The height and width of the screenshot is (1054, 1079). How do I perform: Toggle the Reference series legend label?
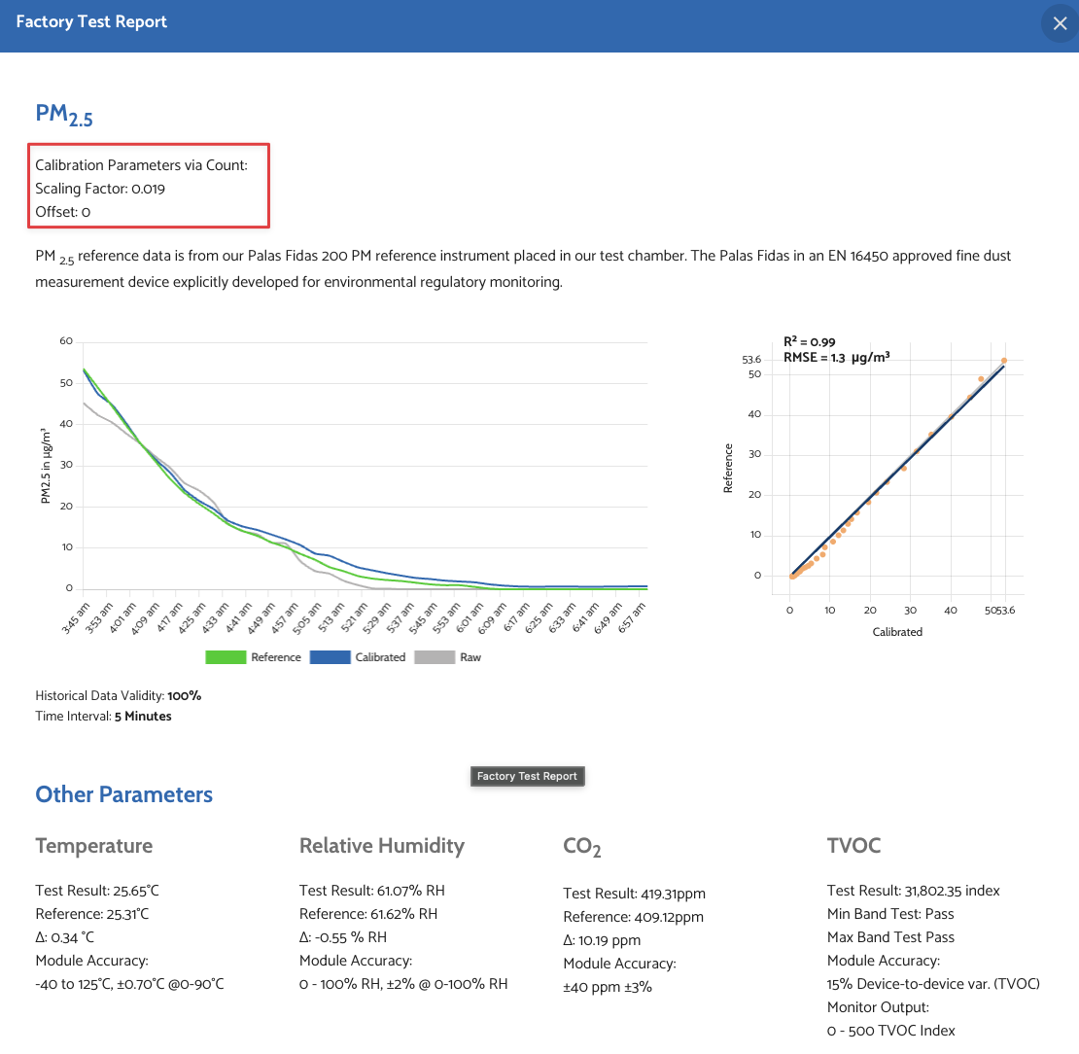[276, 657]
